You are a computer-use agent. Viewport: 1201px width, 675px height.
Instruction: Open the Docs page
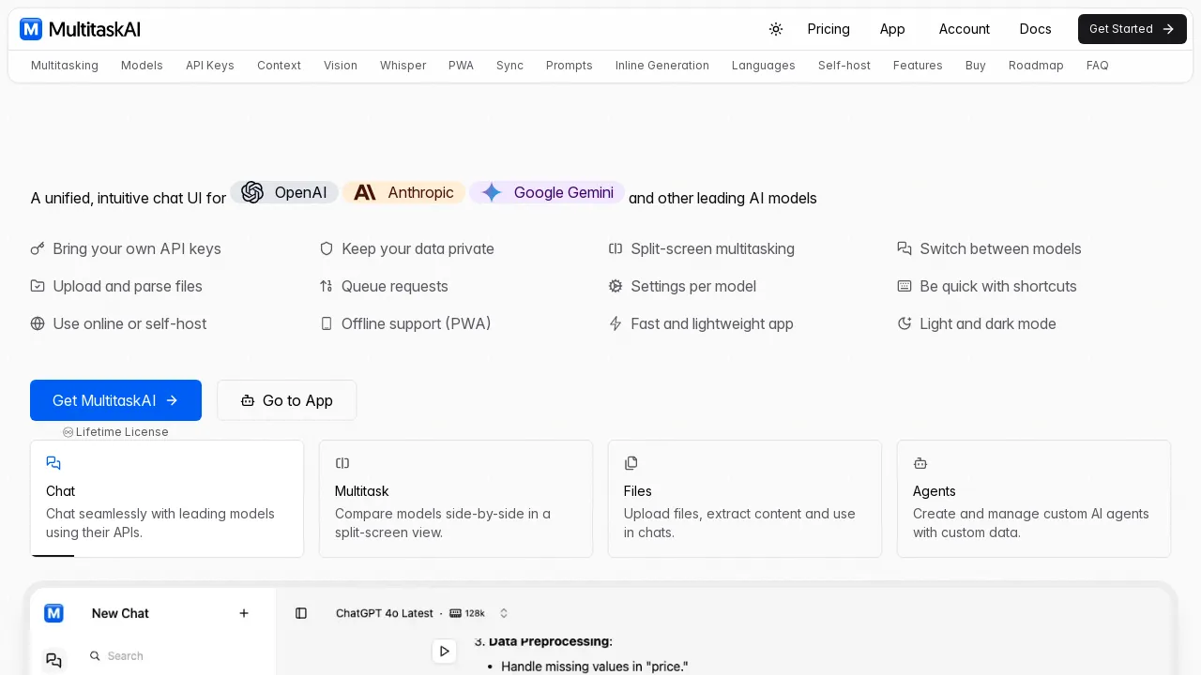[1035, 29]
